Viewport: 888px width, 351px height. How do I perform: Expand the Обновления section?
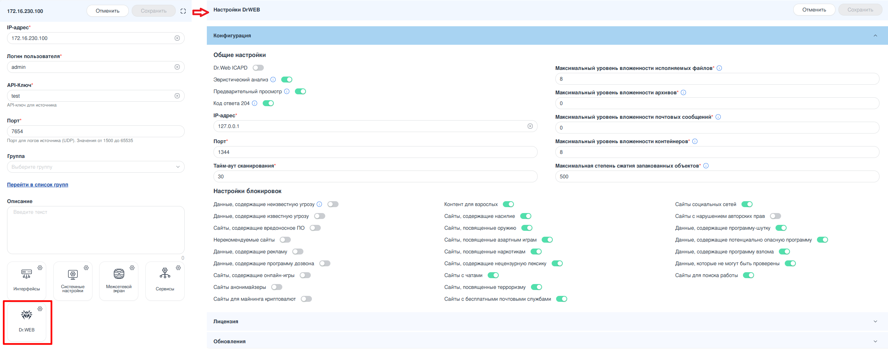click(547, 341)
